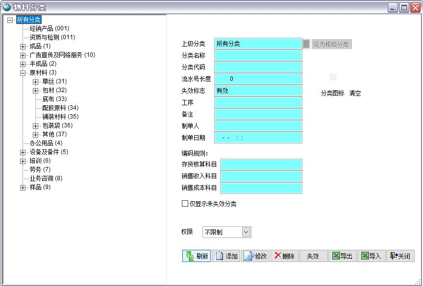
Task: Toggle the checkbox beside 设为根级分类
Action: click(306, 44)
